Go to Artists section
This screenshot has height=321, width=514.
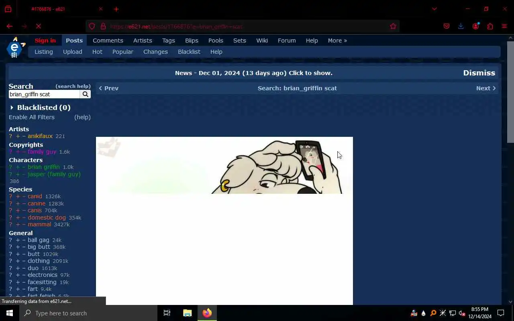143,41
